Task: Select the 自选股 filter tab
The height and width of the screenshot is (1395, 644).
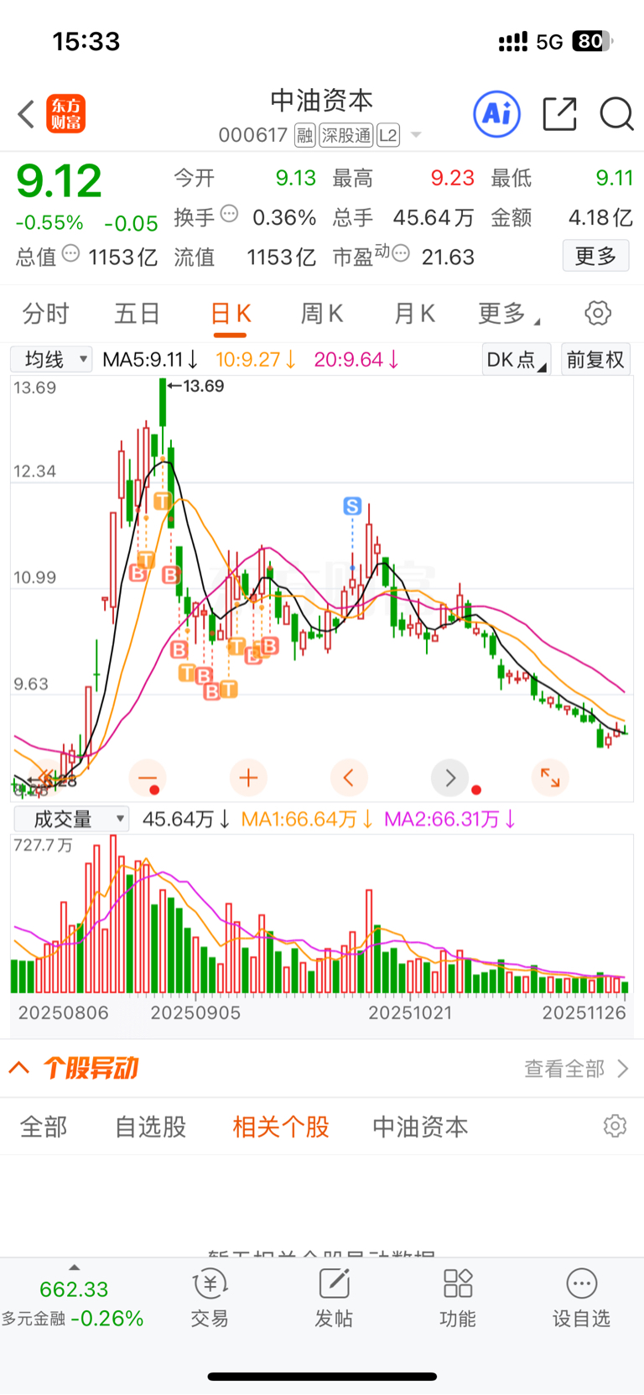Action: pyautogui.click(x=150, y=1127)
